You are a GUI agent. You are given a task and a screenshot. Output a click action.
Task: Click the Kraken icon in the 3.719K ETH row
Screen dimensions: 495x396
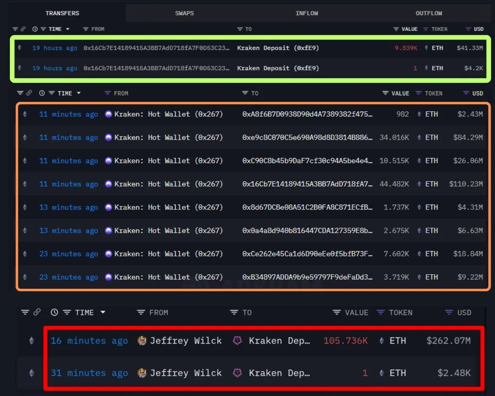tap(108, 277)
